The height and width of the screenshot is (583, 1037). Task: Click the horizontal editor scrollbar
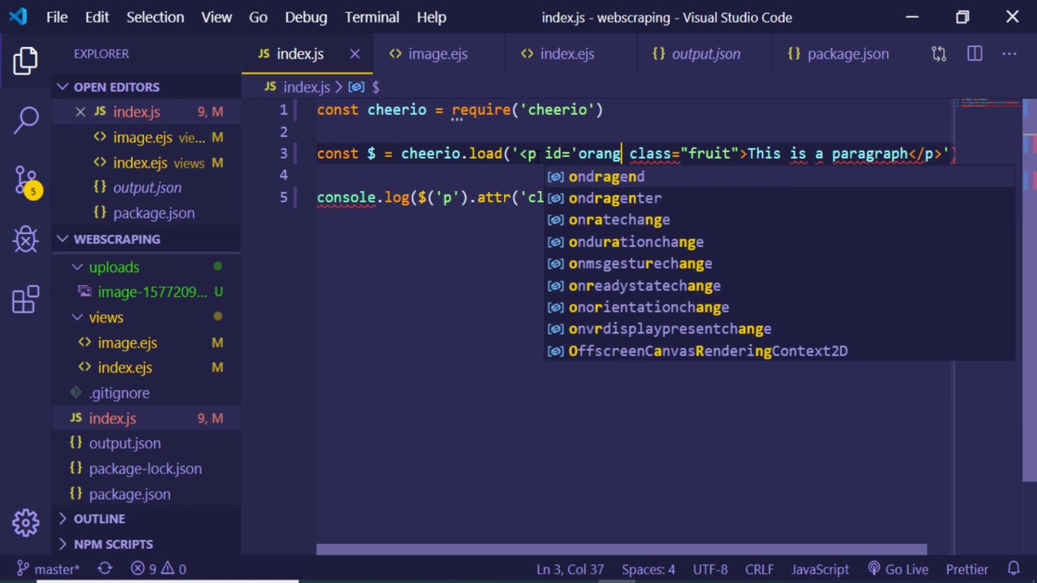coord(621,550)
